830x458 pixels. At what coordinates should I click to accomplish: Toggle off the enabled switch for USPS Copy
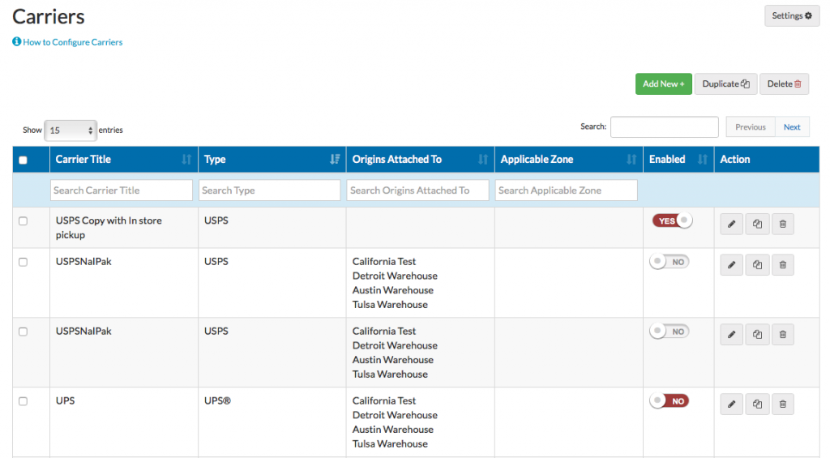672,220
